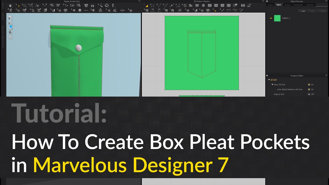Enable the Snap to Grid checkbox

309,94
